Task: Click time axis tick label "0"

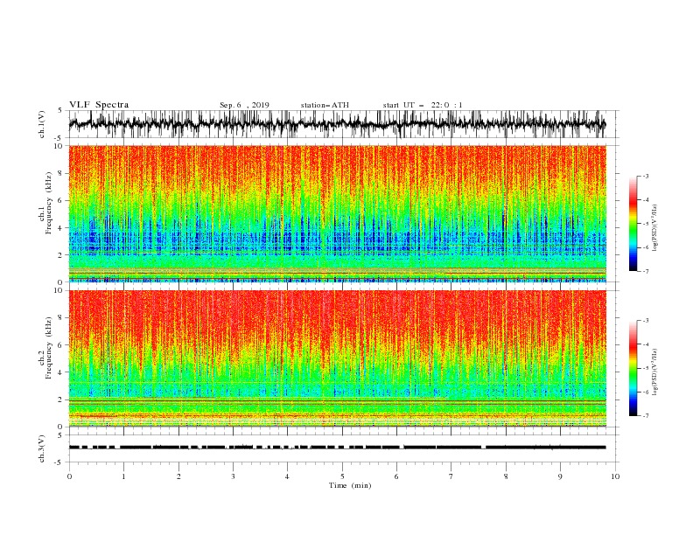Action: click(x=69, y=476)
